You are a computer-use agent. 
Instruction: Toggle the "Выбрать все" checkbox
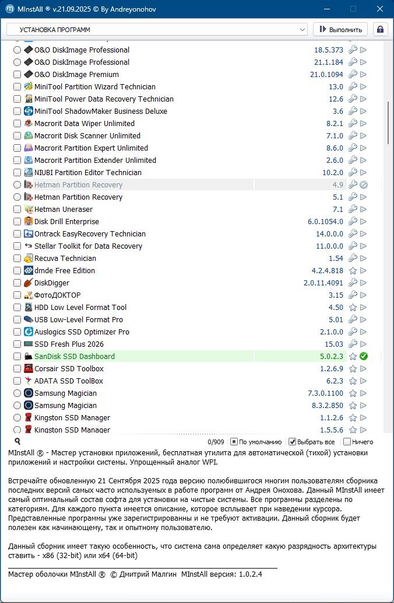click(293, 442)
